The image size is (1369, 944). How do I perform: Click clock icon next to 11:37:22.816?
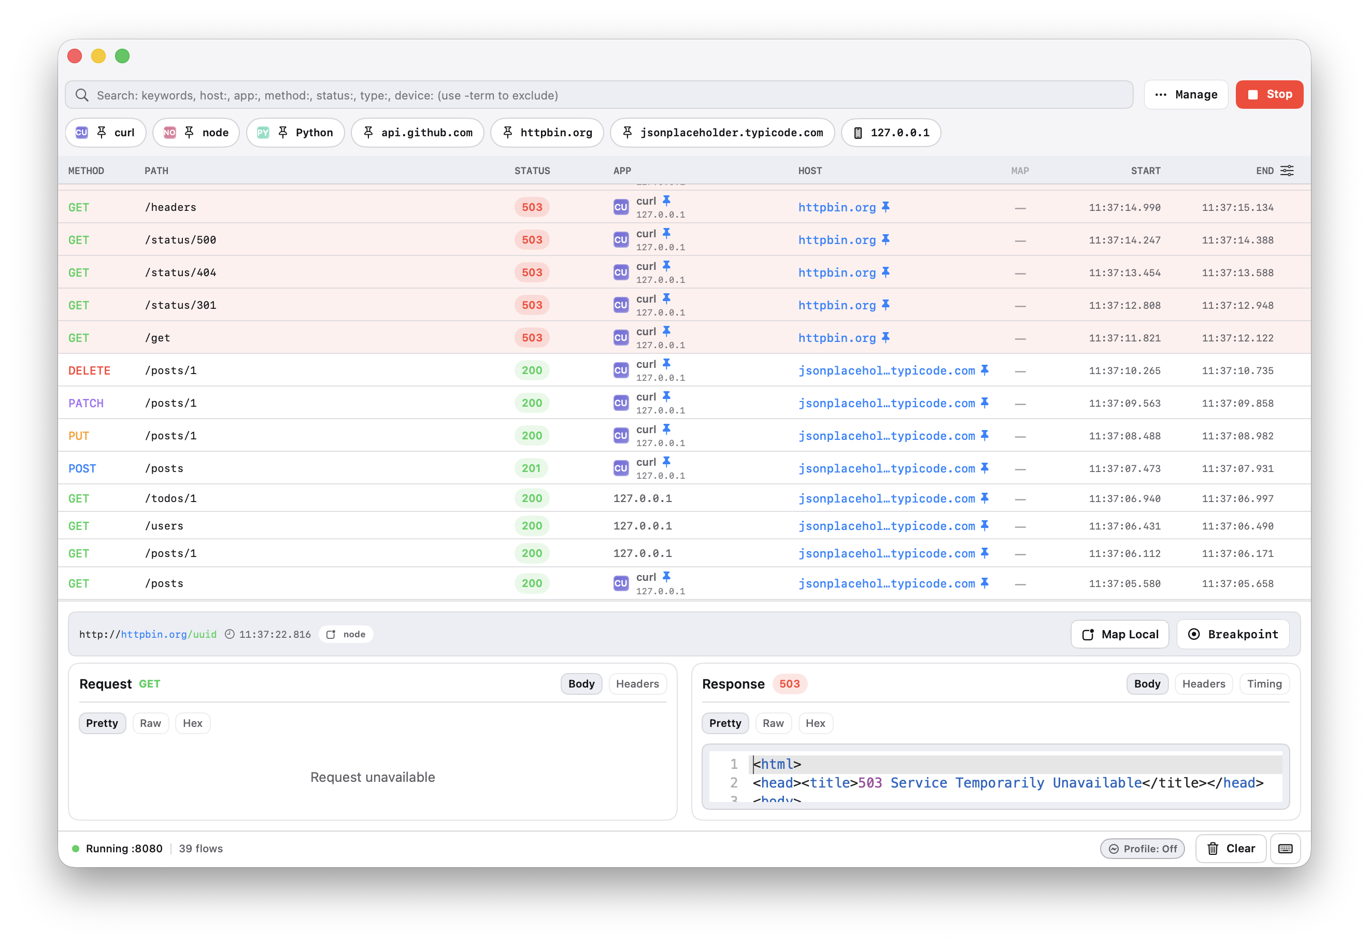click(230, 634)
